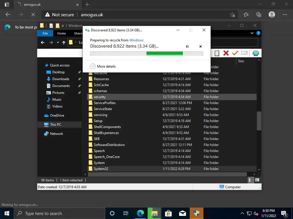Select the security folder row

[172, 97]
